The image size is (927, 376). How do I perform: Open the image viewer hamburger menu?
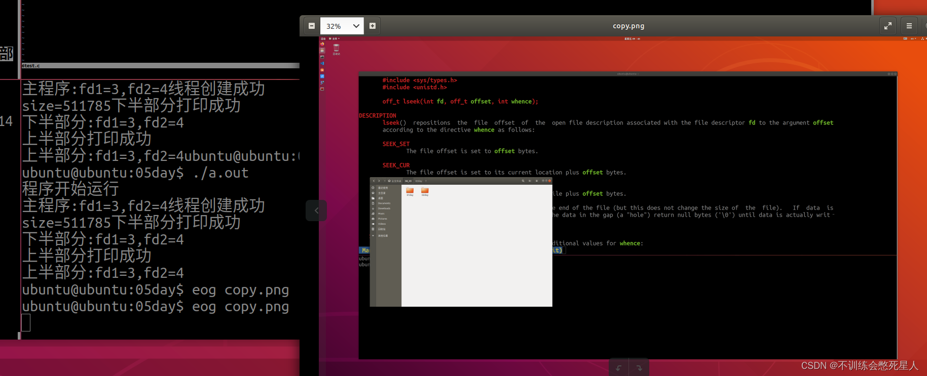click(909, 26)
